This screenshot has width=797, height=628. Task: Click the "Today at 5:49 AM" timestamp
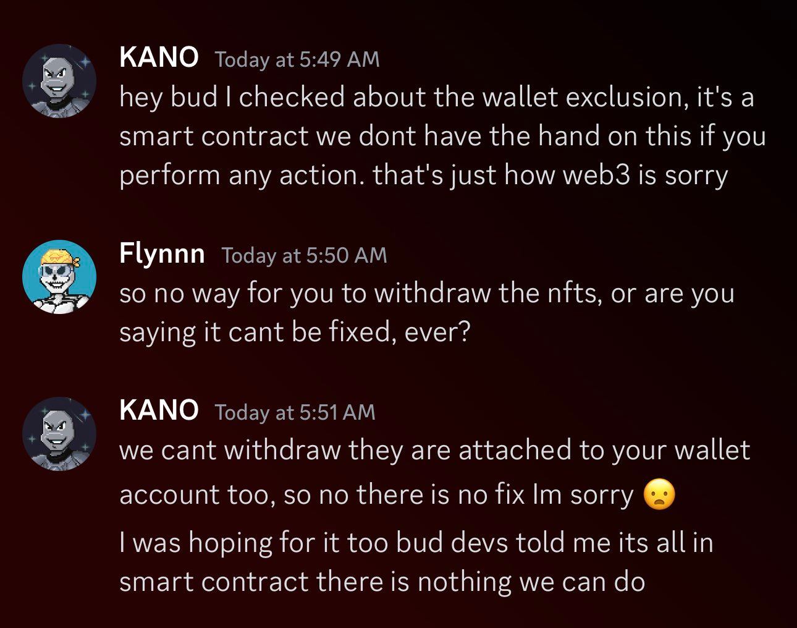coord(297,59)
